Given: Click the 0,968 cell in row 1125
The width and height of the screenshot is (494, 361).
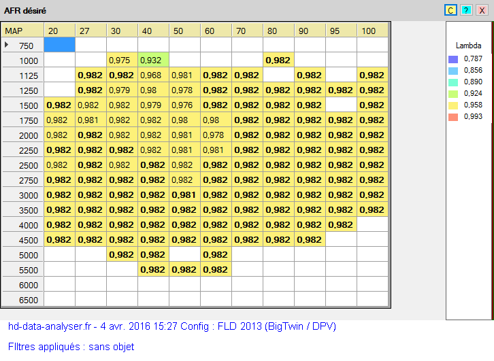Looking at the screenshot, I should pyautogui.click(x=153, y=75).
